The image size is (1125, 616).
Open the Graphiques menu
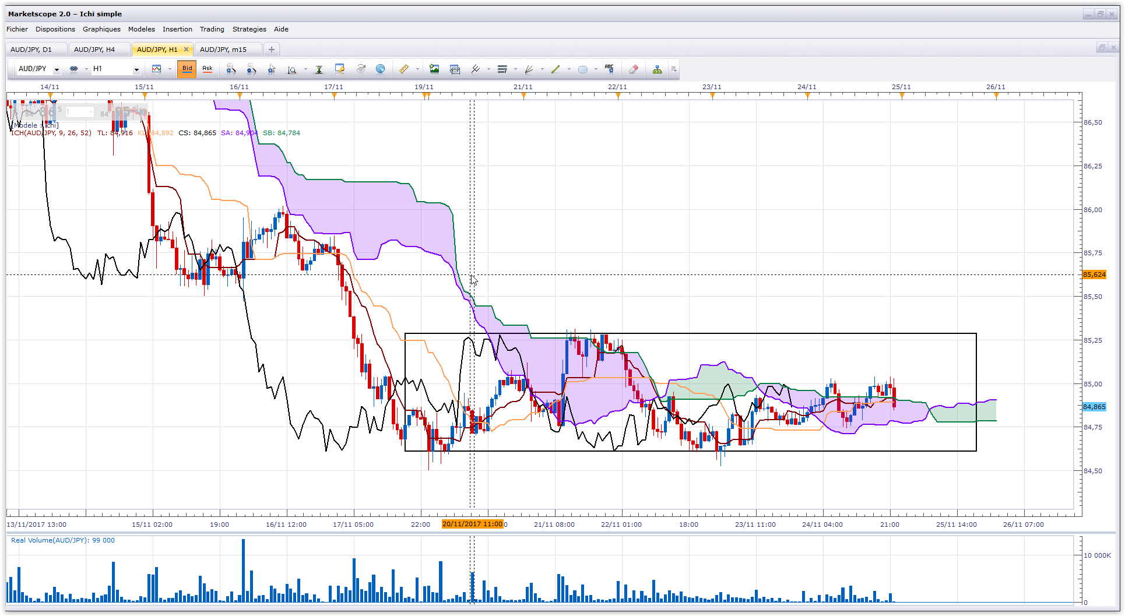point(101,29)
